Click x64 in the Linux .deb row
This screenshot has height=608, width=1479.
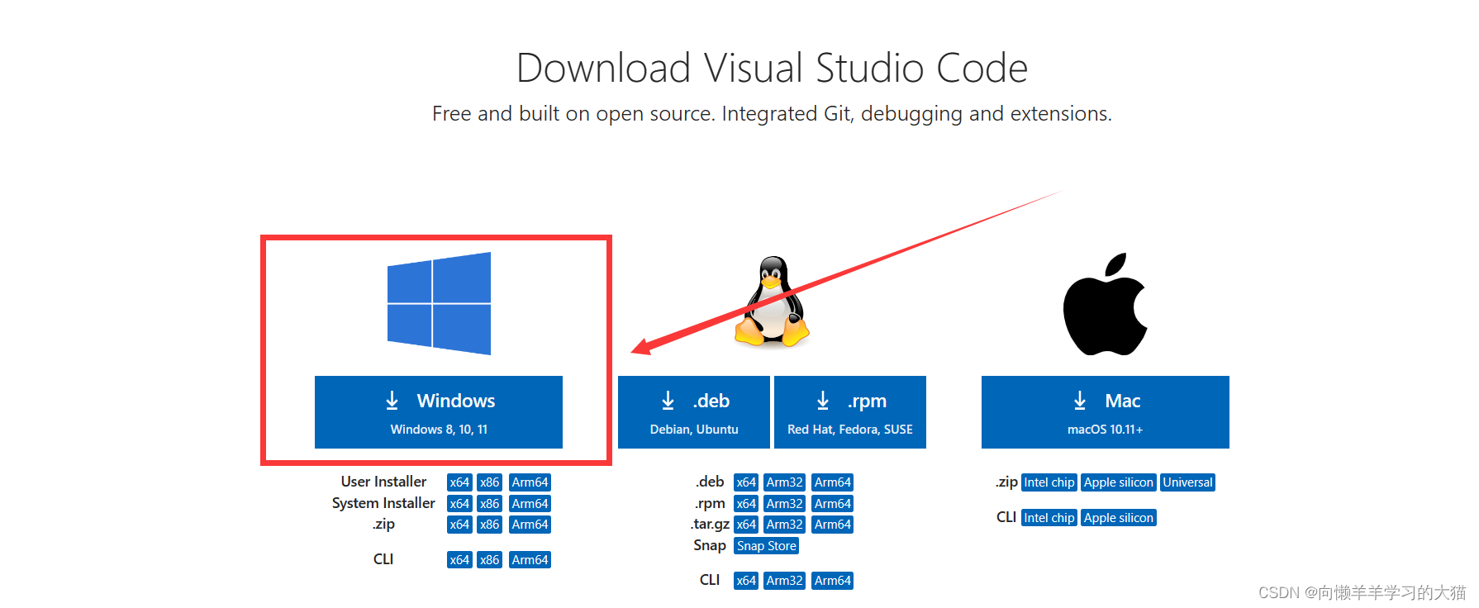pos(746,482)
